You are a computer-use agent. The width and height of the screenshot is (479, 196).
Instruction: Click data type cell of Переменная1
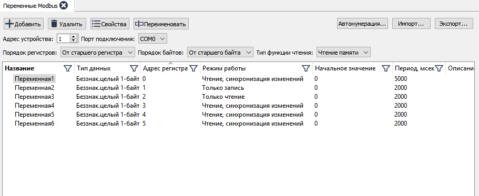click(x=108, y=79)
